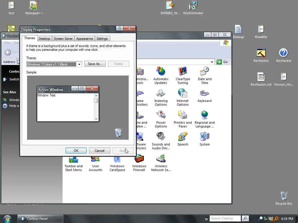Click the sample window scrollbar up arrow

click(x=96, y=96)
